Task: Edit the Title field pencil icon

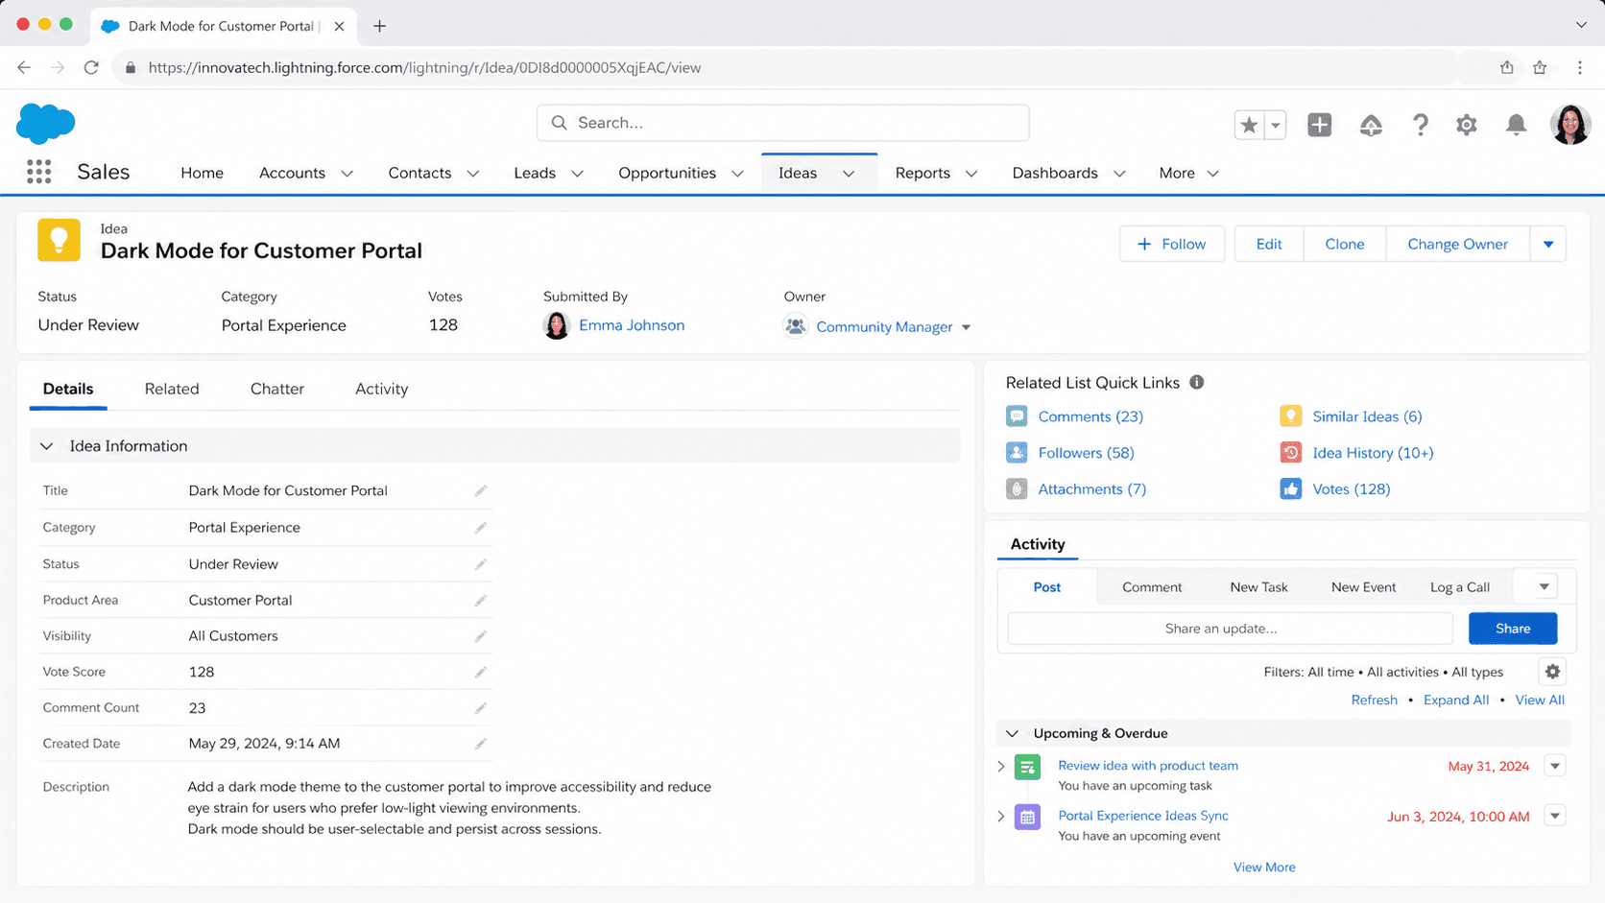Action: (x=481, y=490)
